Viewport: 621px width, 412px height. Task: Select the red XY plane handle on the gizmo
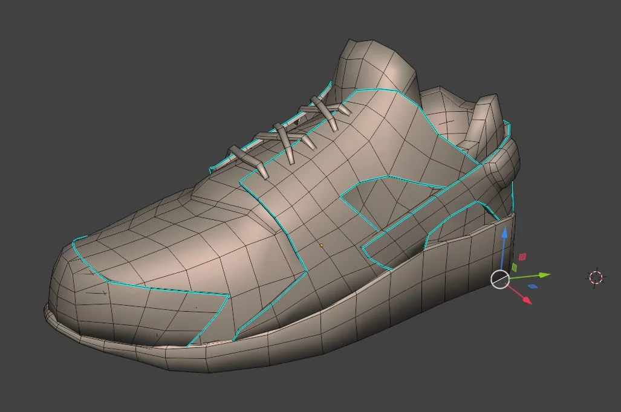tap(522, 256)
